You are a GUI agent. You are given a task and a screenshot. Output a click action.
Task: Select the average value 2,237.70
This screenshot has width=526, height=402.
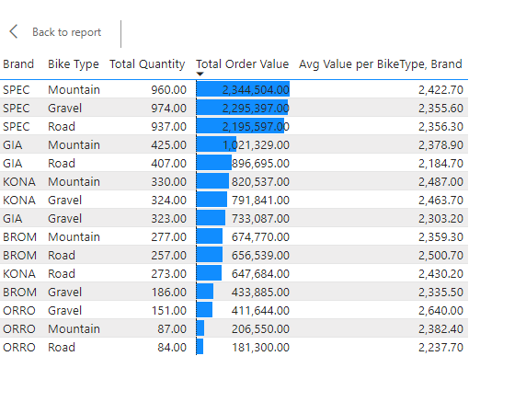pyautogui.click(x=440, y=348)
